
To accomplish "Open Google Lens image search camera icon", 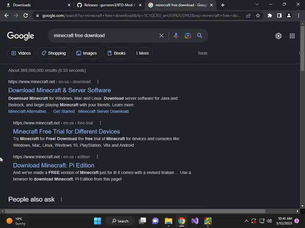I will [x=188, y=36].
